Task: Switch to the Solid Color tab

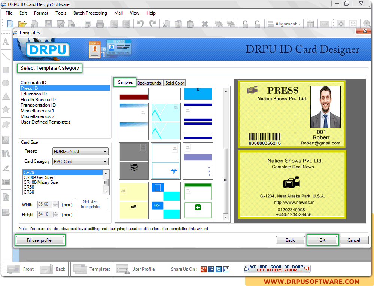Action: (174, 83)
